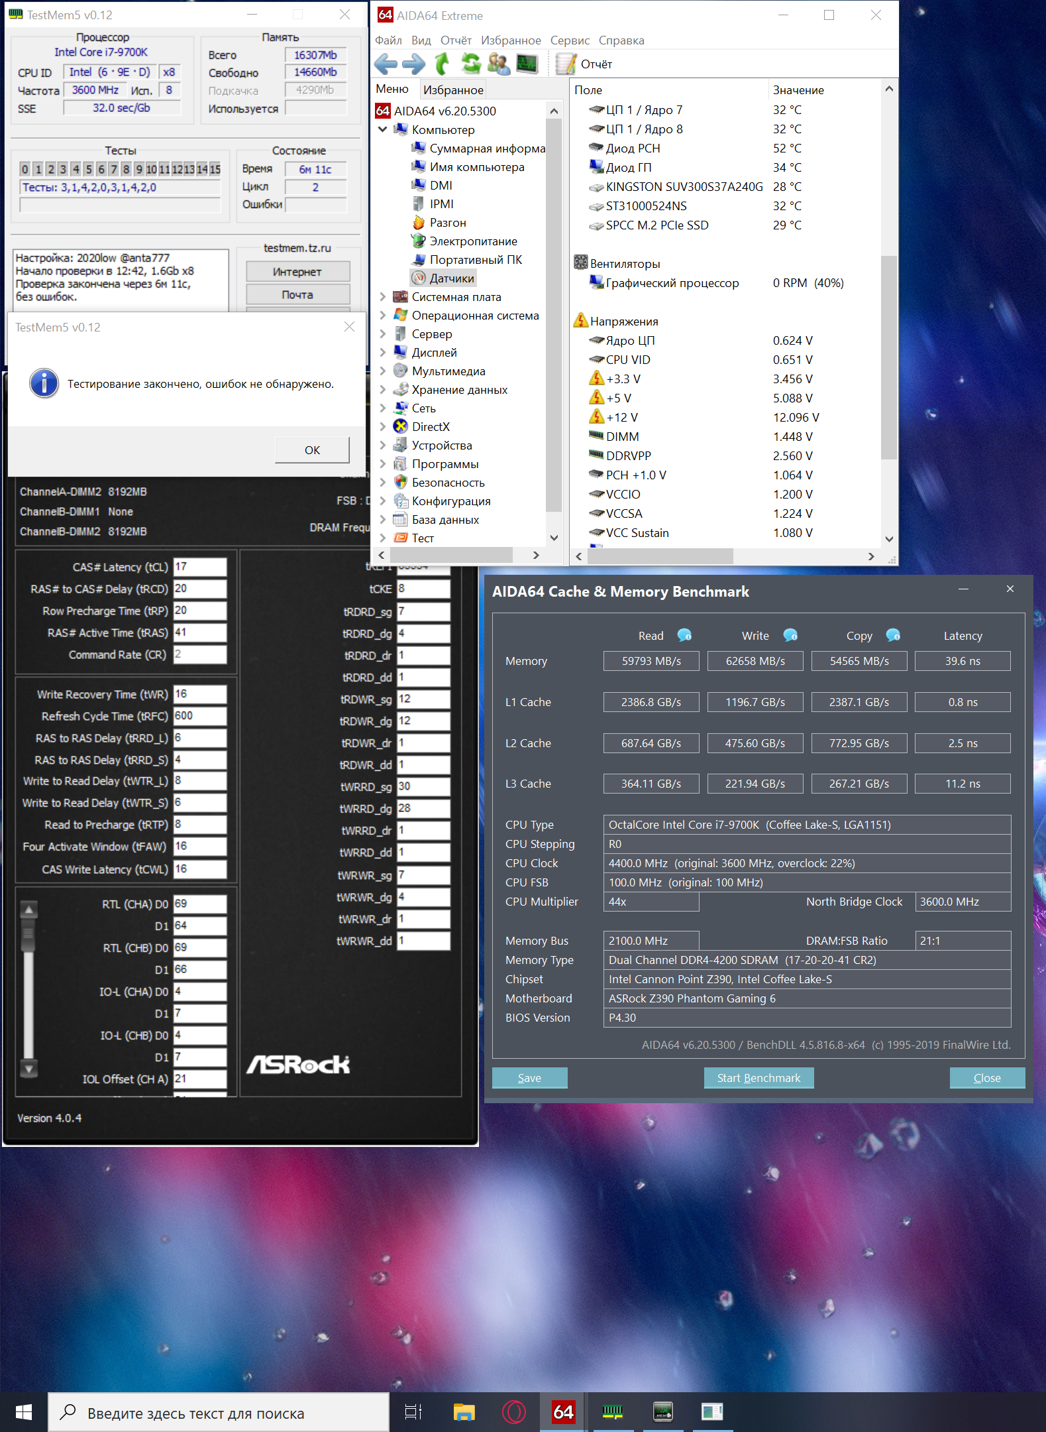
Task: Select the Электропитание tree icon
Action: [419, 241]
